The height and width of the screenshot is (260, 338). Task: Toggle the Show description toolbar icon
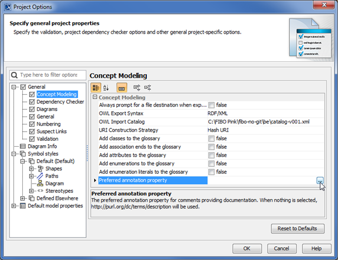(121, 88)
